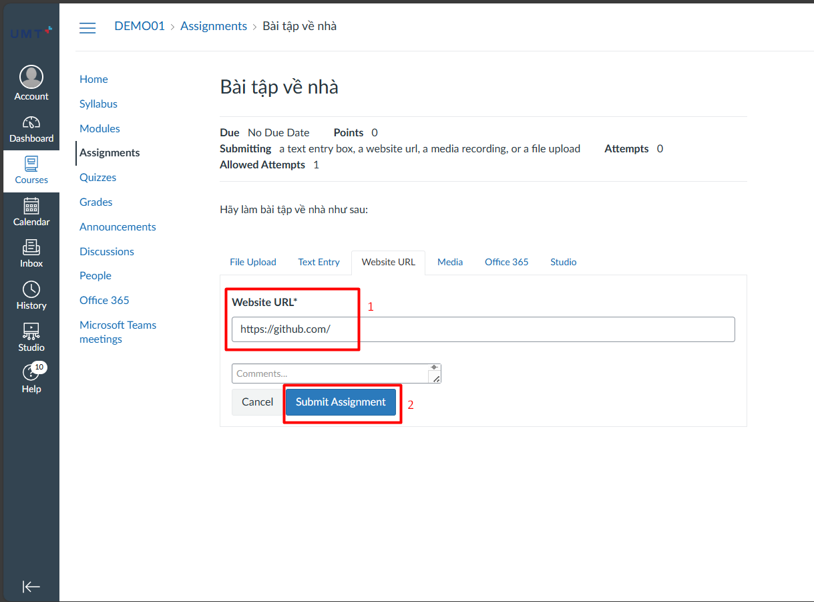
Task: Click the Website URL input field
Action: click(x=483, y=329)
